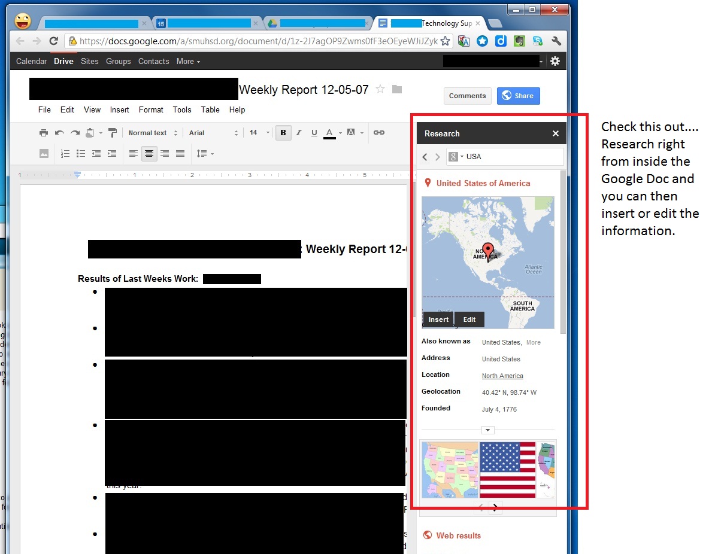Toggle Bold formatting
The width and height of the screenshot is (712, 554).
283,132
